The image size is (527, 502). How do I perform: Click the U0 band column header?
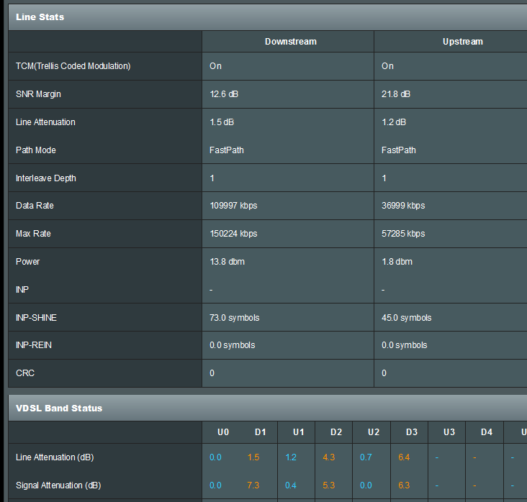[x=223, y=432]
